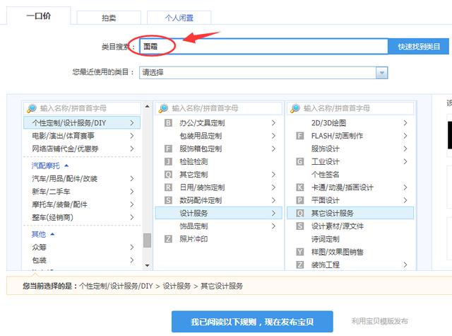452x336 pixels.
Task: Collapse the 其他 group
Action: pyautogui.click(x=42, y=234)
